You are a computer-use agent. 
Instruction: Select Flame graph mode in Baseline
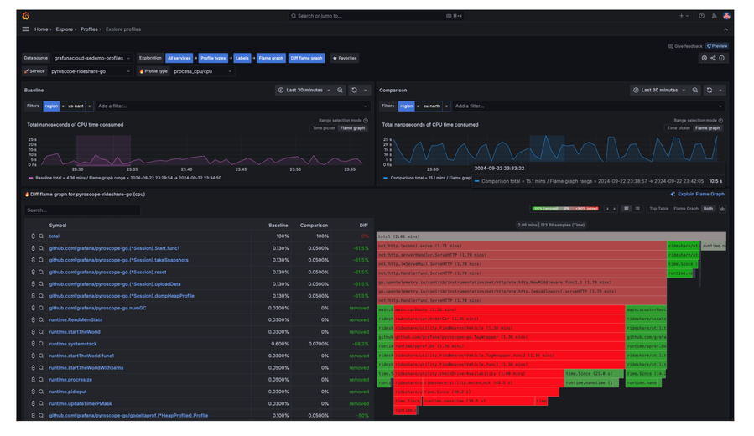click(352, 128)
